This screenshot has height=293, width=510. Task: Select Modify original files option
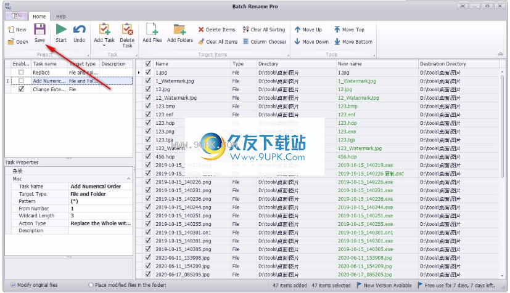(x=13, y=285)
